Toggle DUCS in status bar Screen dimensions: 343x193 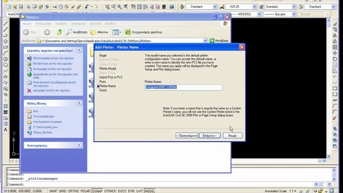coord(122,191)
